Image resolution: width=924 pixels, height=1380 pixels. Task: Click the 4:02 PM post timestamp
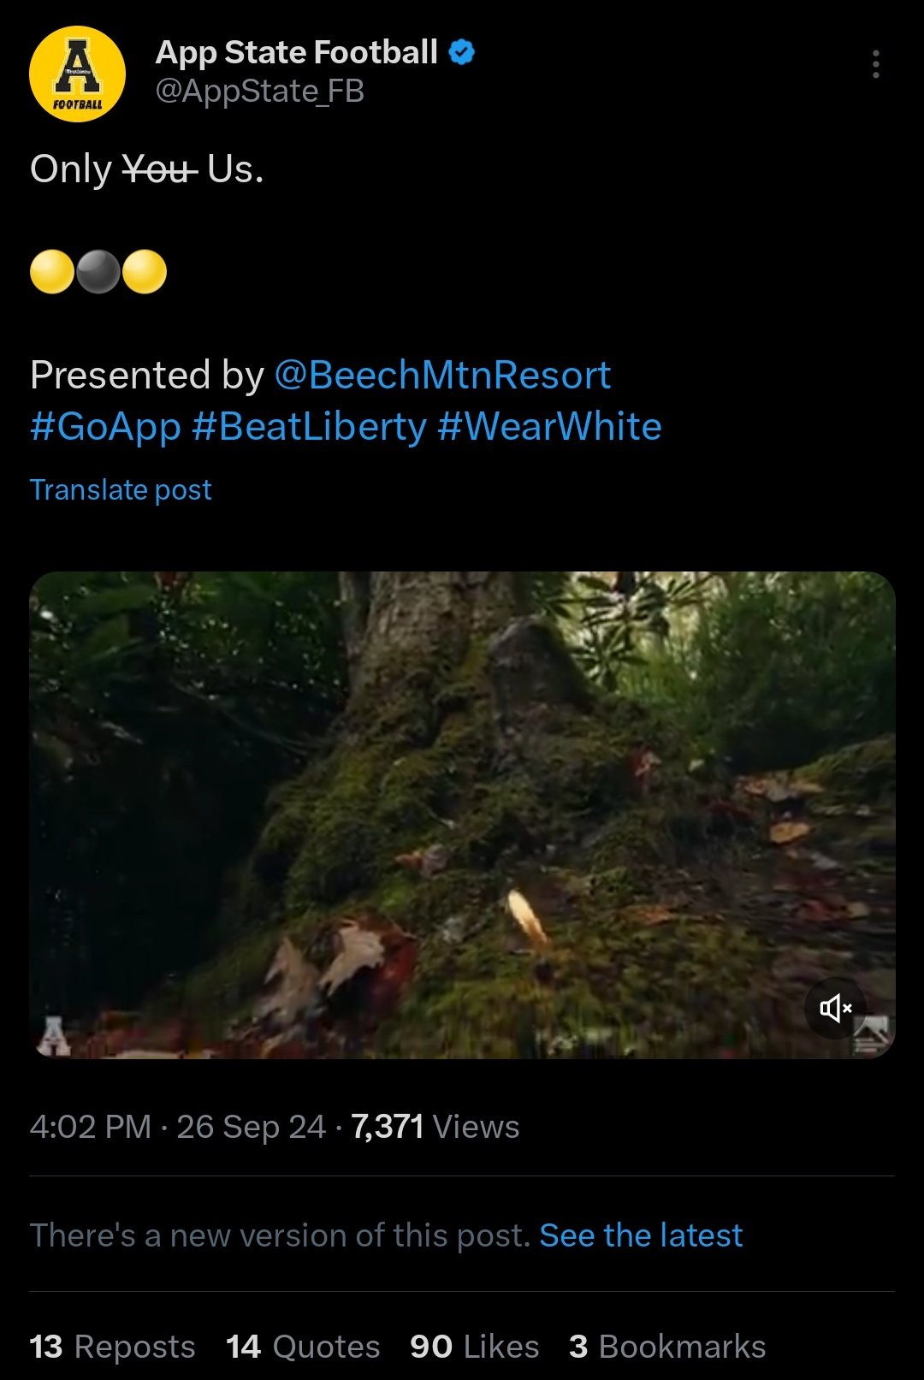pyautogui.click(x=90, y=1127)
